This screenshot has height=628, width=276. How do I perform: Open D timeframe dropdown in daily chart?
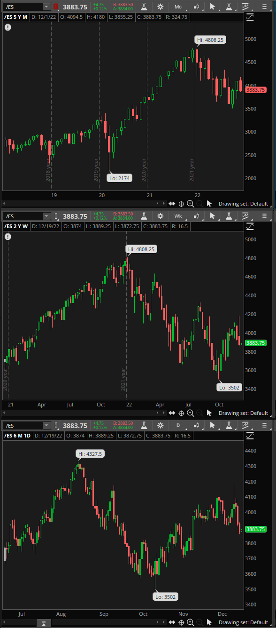coord(178,425)
